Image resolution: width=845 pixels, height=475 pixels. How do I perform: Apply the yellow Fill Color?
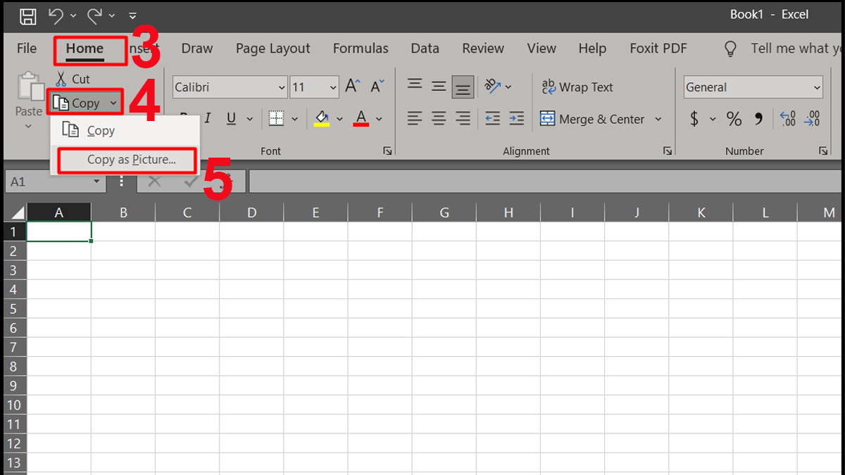pyautogui.click(x=322, y=119)
